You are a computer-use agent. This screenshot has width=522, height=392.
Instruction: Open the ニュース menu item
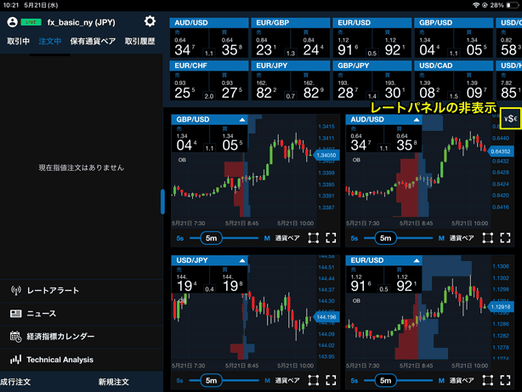coord(82,314)
